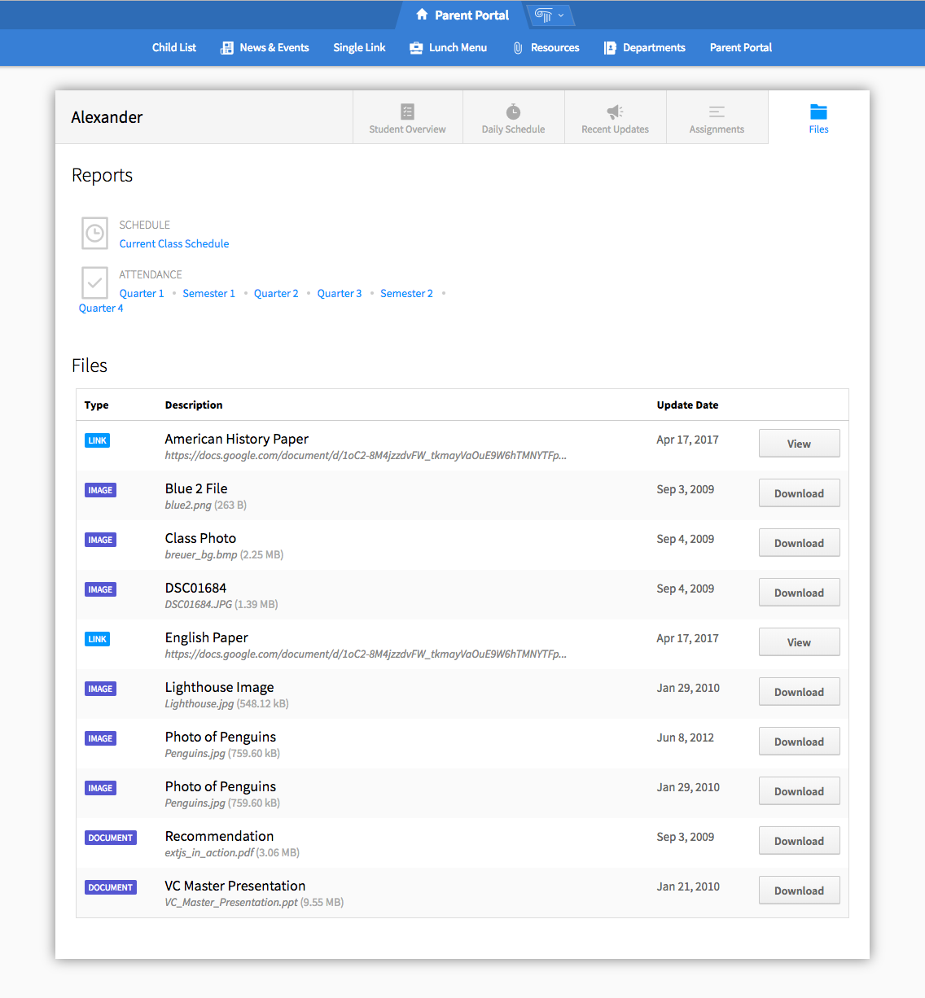Click the Schedule clock icon under Reports
925x998 pixels.
[94, 234]
